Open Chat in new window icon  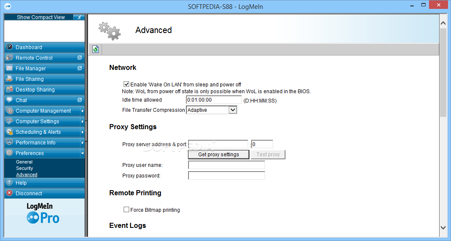(x=80, y=100)
